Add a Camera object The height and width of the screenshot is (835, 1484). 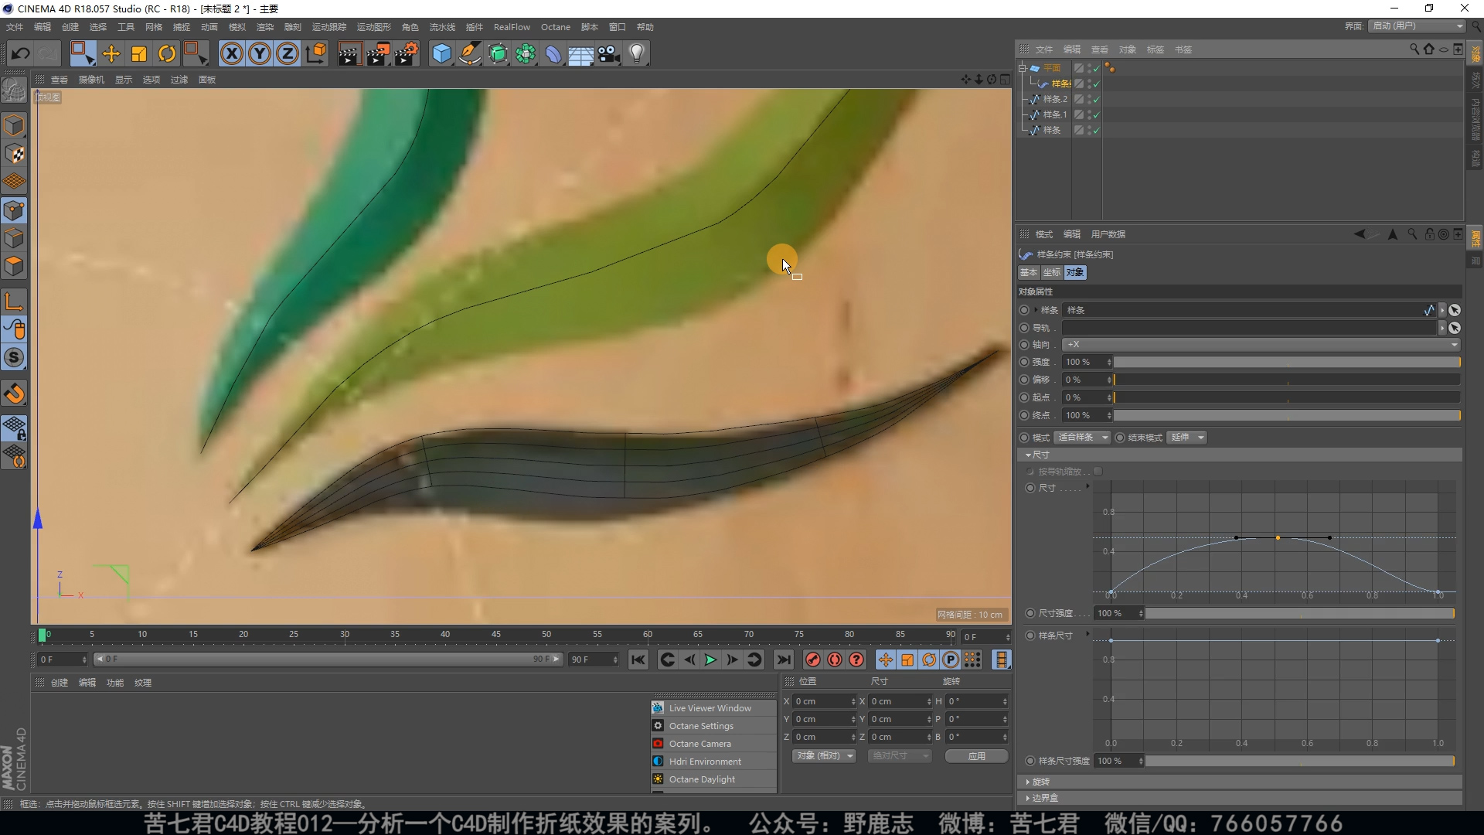coord(609,53)
